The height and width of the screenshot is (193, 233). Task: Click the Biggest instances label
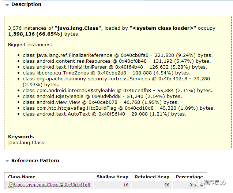pos(30,44)
